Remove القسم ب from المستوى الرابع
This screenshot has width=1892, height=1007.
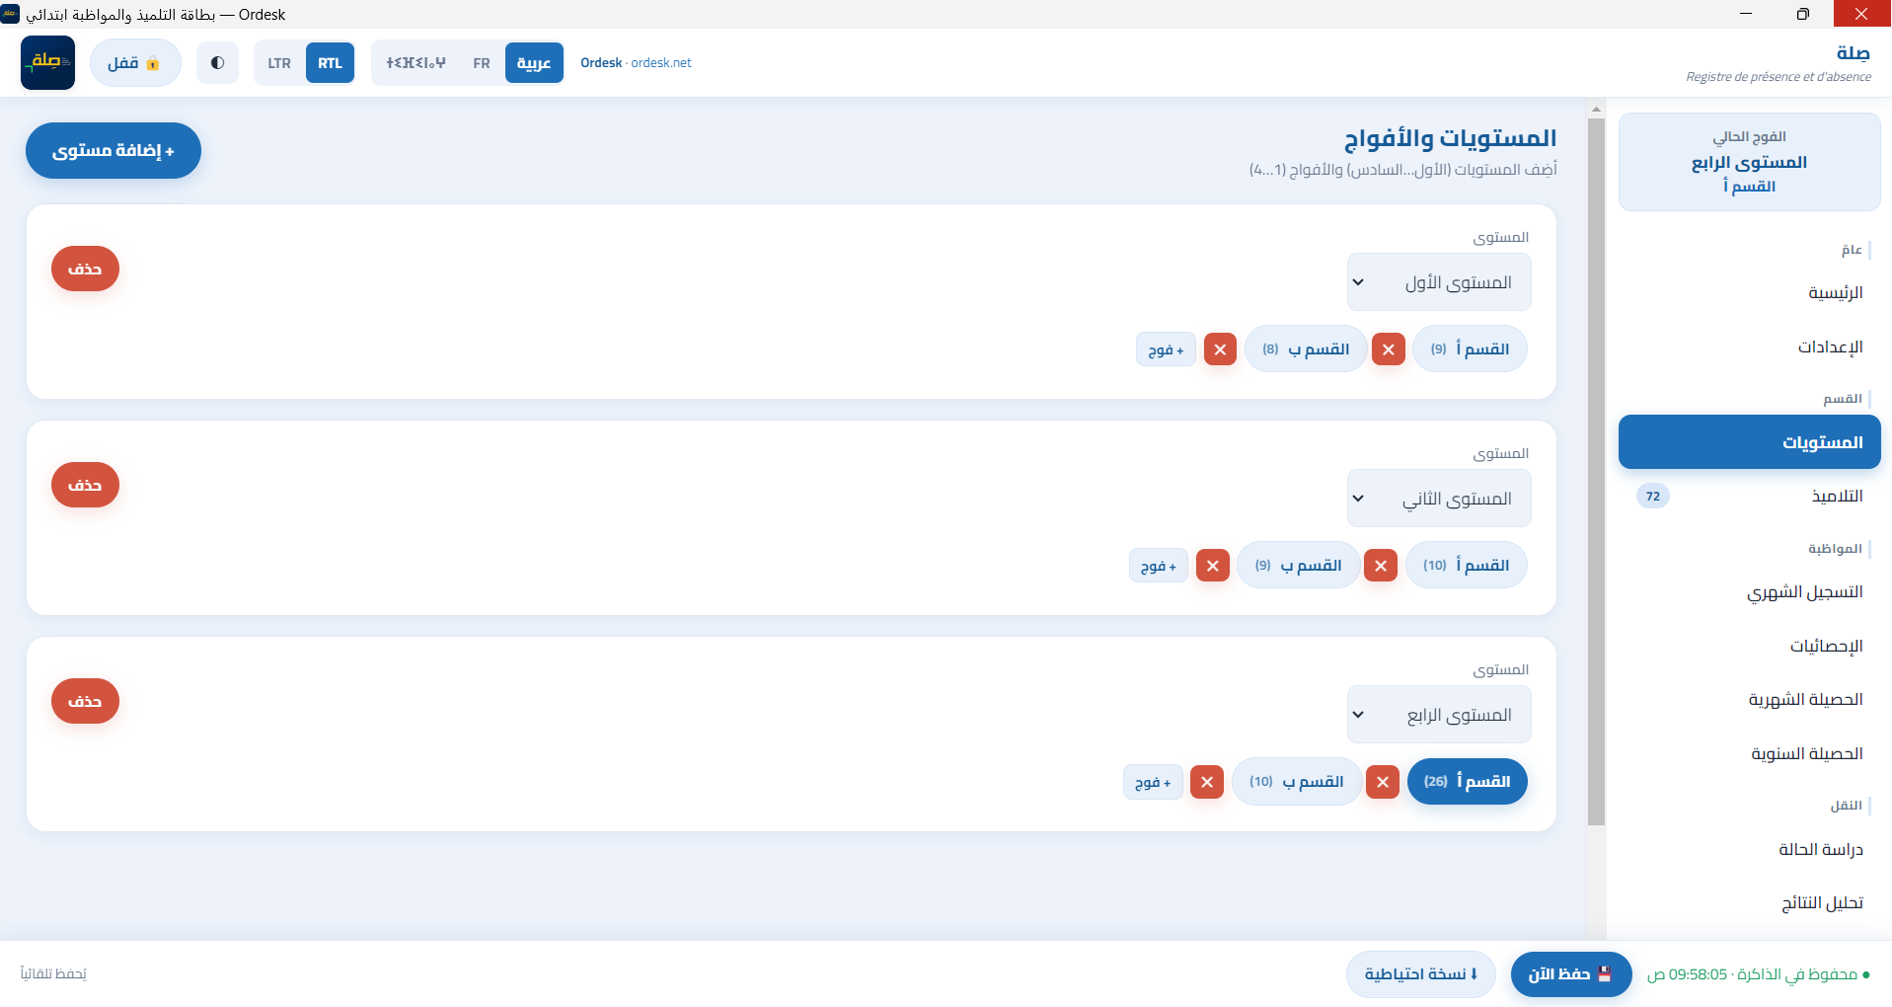(1207, 782)
